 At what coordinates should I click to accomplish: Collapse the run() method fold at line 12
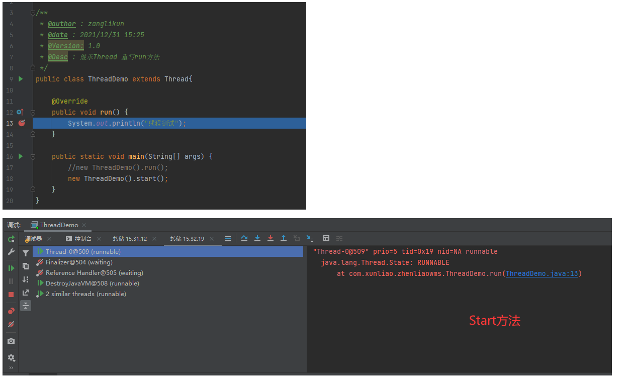(x=33, y=112)
